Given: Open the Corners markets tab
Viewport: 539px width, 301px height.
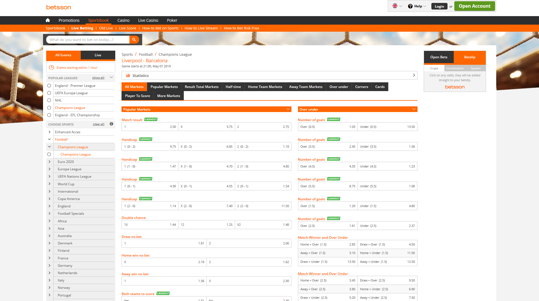Looking at the screenshot, I should [362, 87].
